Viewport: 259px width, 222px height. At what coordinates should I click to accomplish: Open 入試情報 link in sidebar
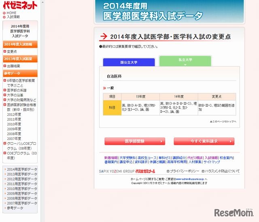[13, 17]
